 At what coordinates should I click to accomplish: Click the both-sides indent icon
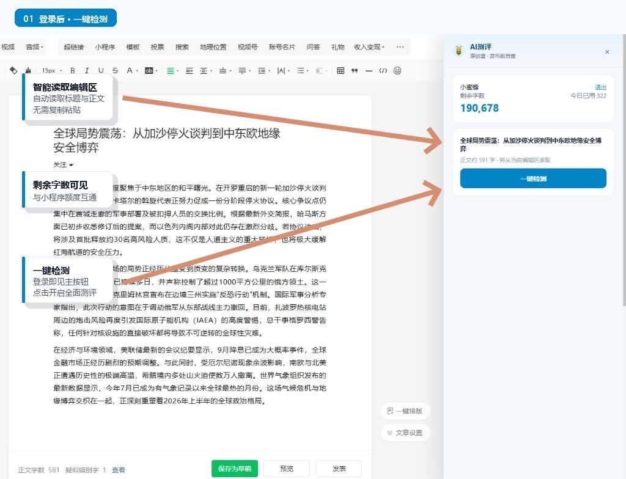[204, 71]
